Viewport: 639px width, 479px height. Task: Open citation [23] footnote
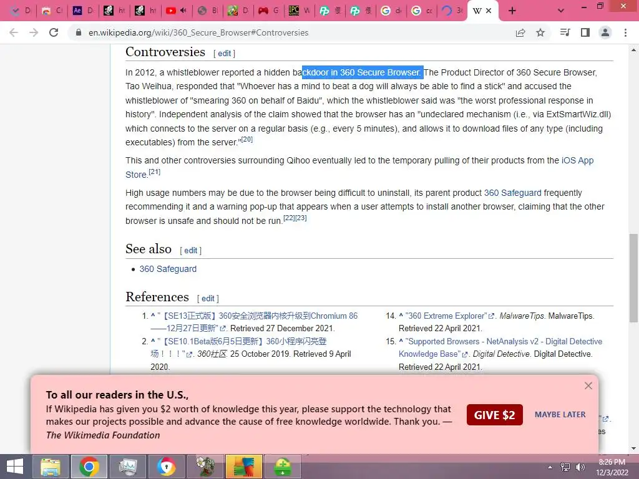[x=301, y=218]
